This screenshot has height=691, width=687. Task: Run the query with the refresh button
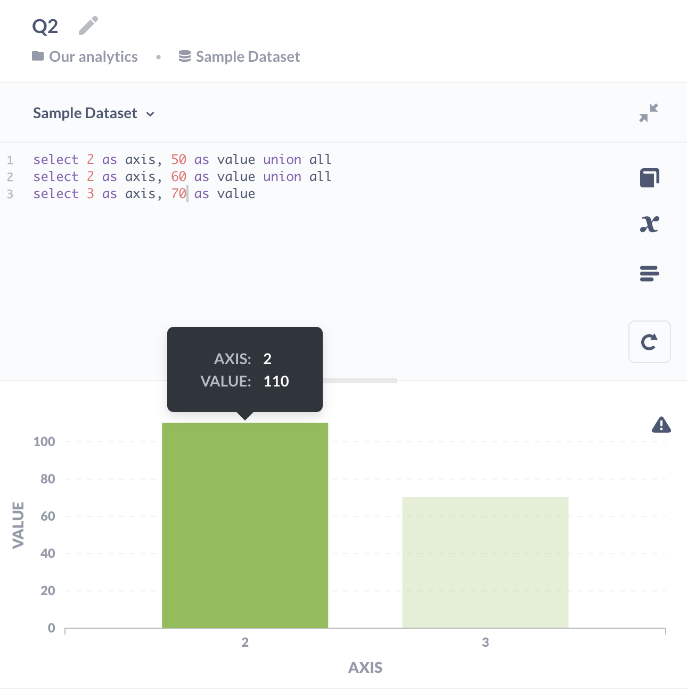[x=649, y=342]
